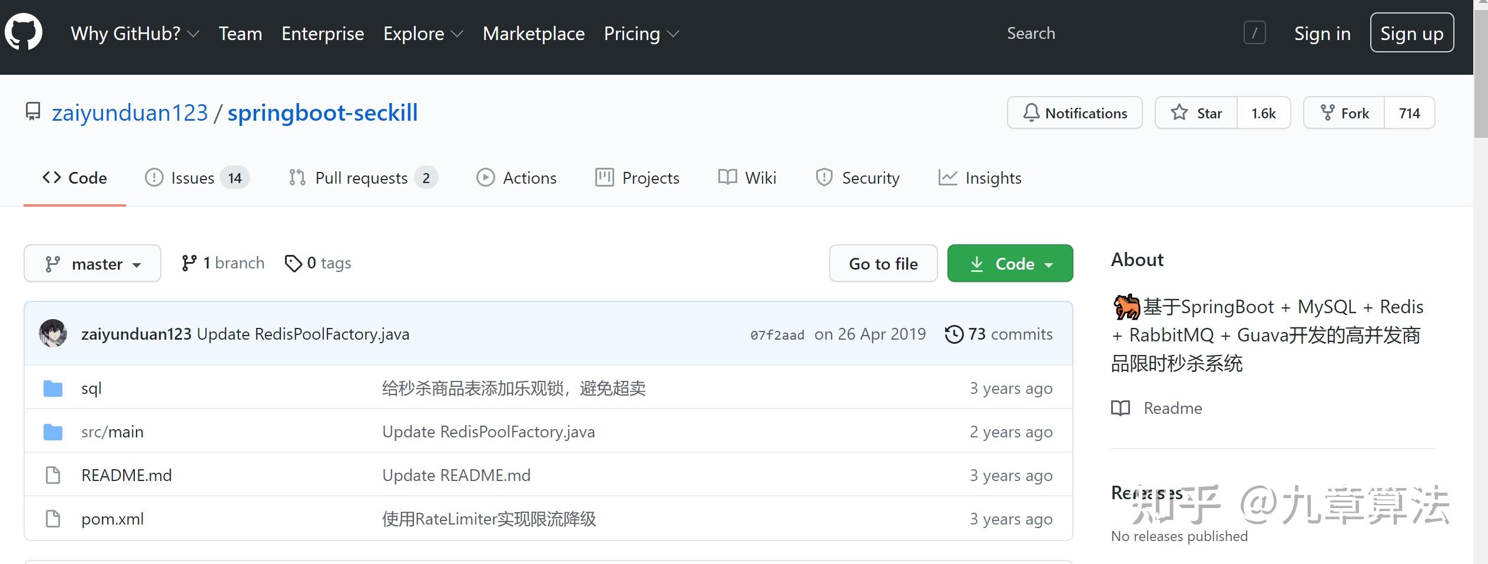The height and width of the screenshot is (564, 1488).
Task: Open the Pull requests tab
Action: click(362, 178)
